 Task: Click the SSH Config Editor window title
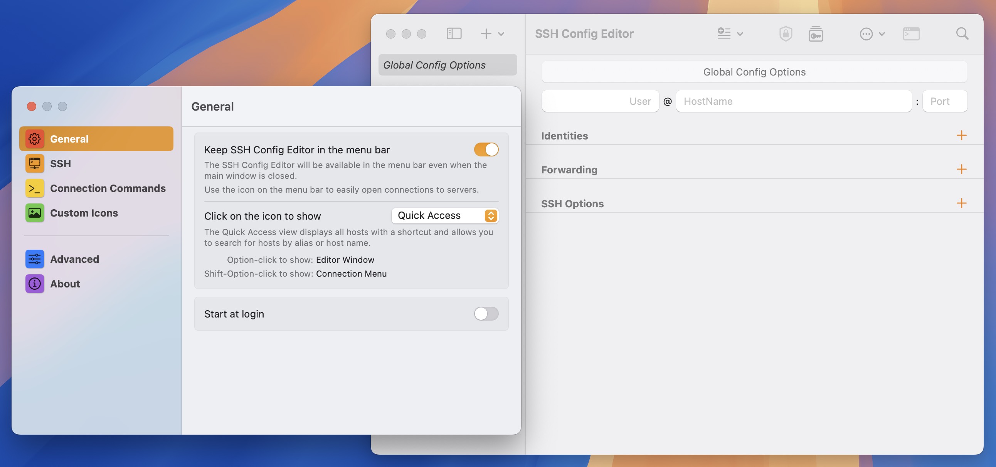(x=584, y=34)
